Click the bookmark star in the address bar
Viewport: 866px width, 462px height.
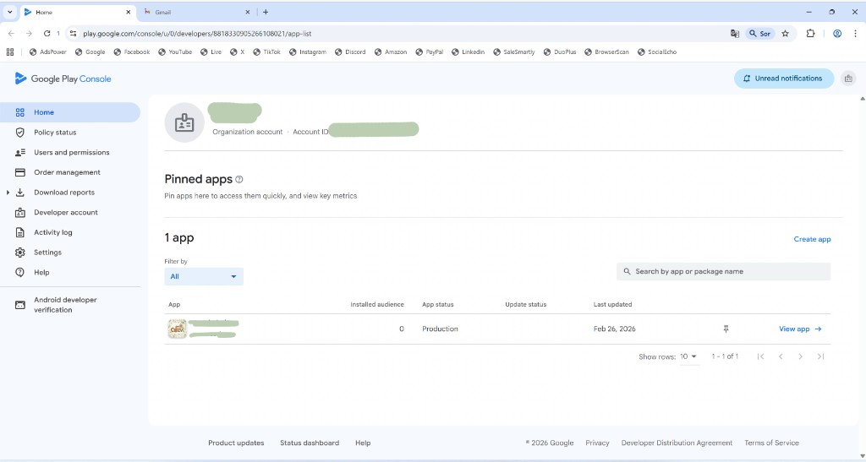[x=786, y=34]
